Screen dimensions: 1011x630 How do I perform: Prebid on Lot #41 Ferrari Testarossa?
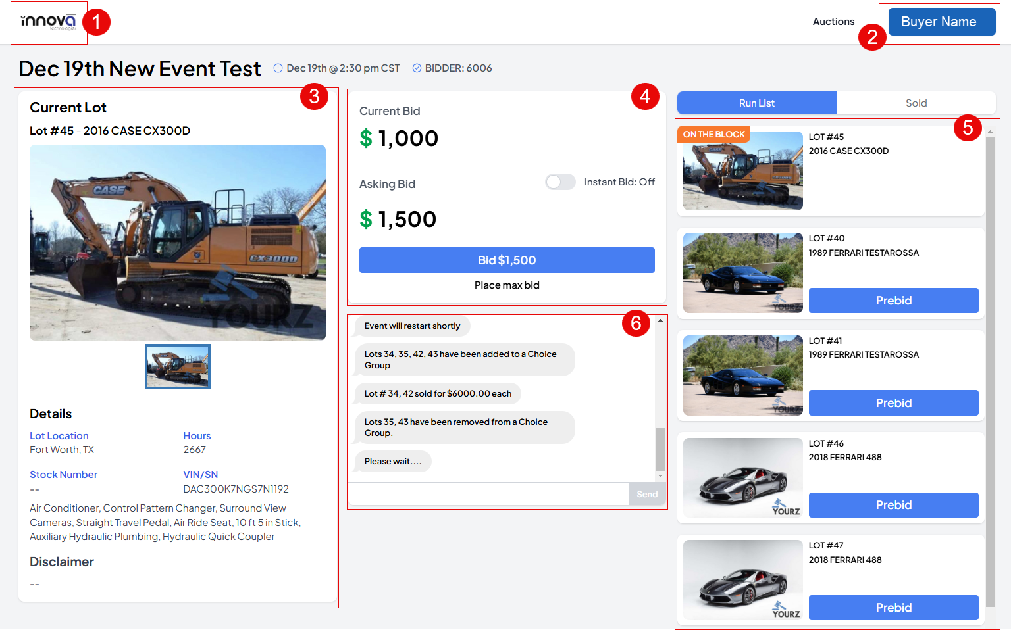pos(894,403)
